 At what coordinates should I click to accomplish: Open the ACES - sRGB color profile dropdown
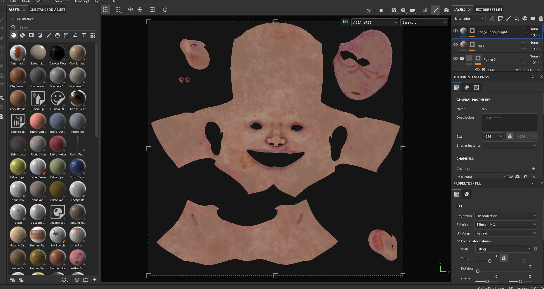[x=375, y=22]
